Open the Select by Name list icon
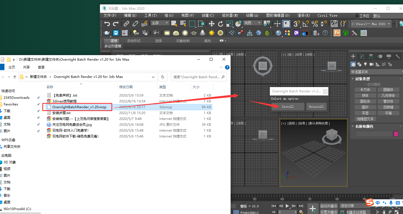The image size is (403, 214). pyautogui.click(x=183, y=24)
